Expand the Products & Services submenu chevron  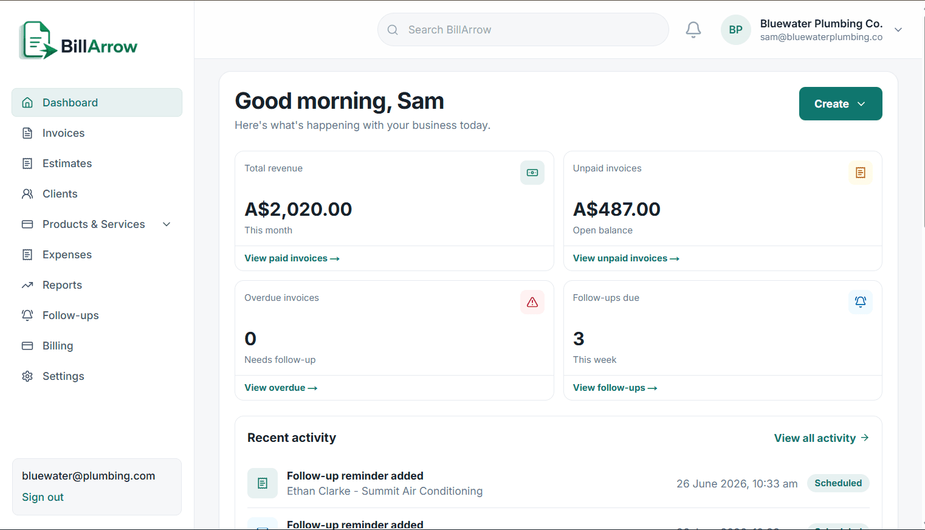pyautogui.click(x=167, y=224)
